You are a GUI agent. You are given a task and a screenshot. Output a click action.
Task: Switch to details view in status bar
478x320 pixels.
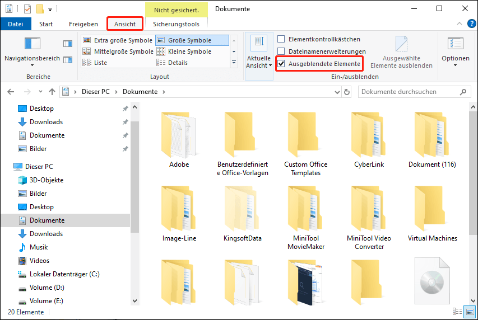[x=457, y=312]
